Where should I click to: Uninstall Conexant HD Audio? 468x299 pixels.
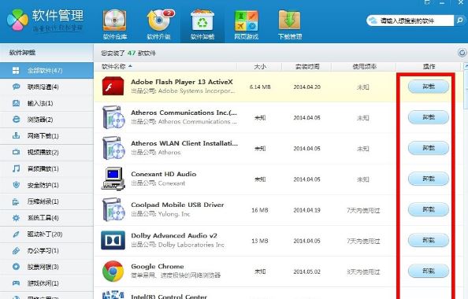429,179
